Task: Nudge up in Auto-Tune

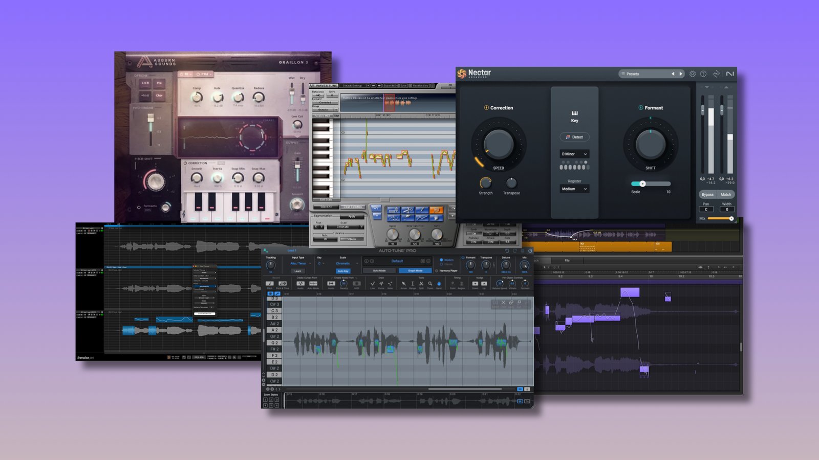Action: point(484,283)
